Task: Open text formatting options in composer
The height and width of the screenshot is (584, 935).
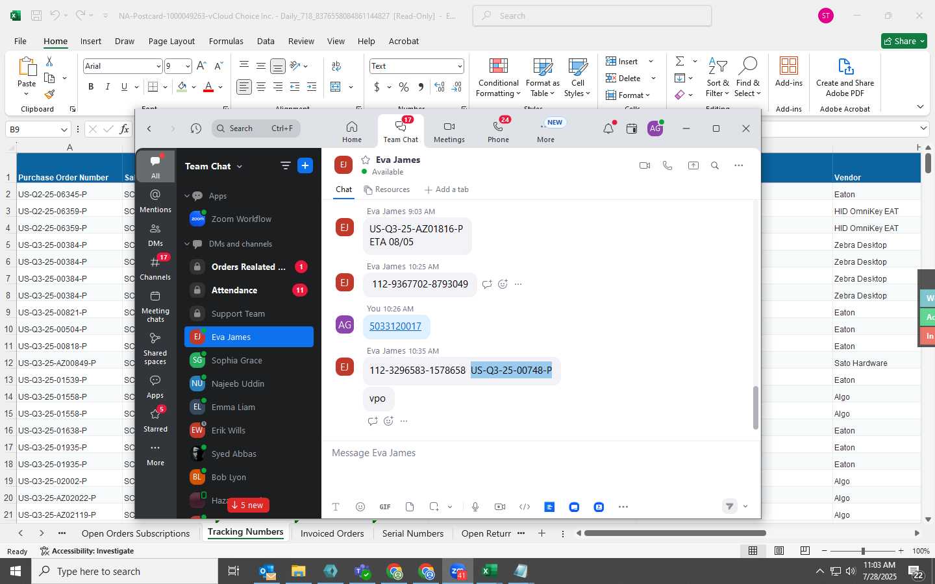Action: tap(336, 507)
